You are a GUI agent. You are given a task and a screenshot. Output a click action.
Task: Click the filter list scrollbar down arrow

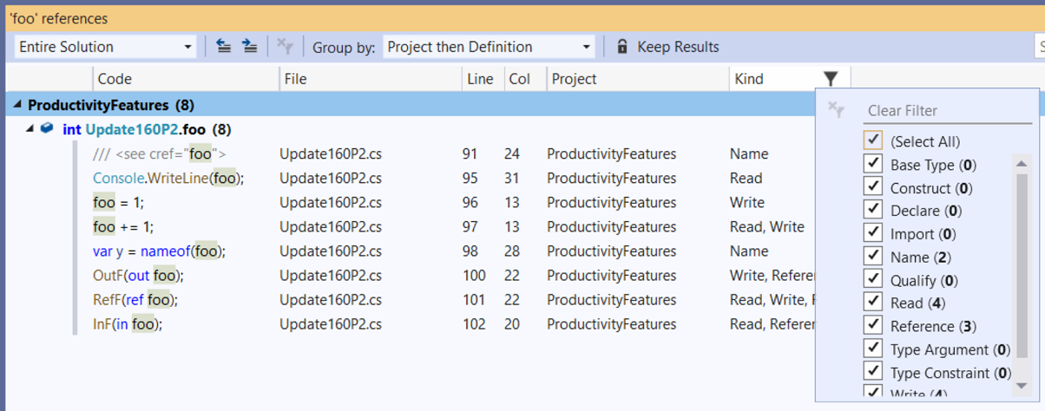(1021, 385)
